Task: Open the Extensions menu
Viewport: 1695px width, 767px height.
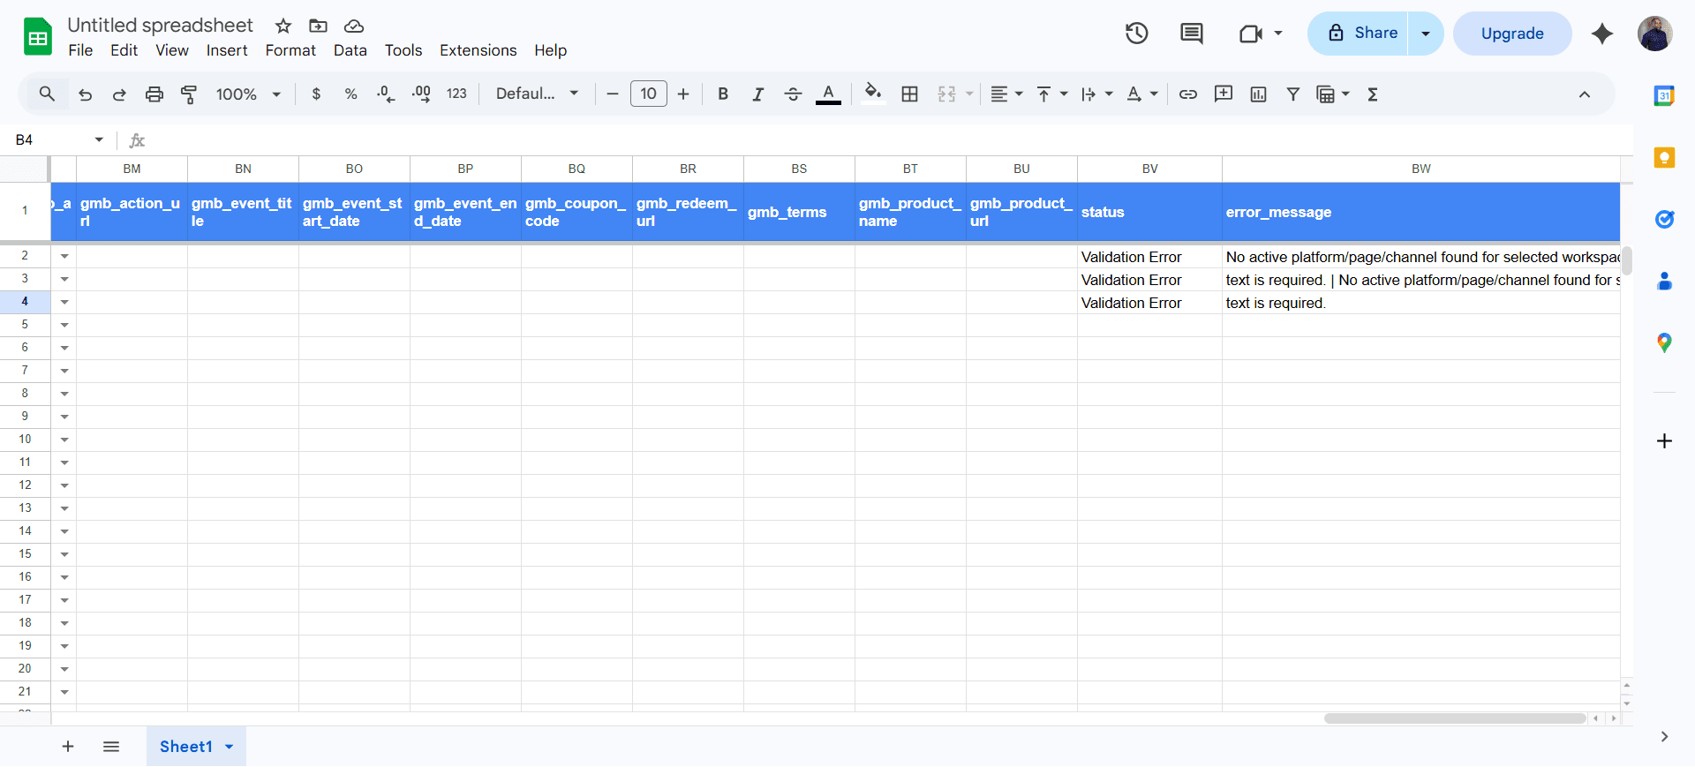Action: tap(478, 50)
